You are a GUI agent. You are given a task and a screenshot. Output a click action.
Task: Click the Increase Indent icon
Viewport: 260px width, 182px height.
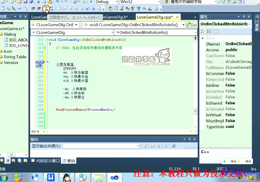(x=39, y=9)
